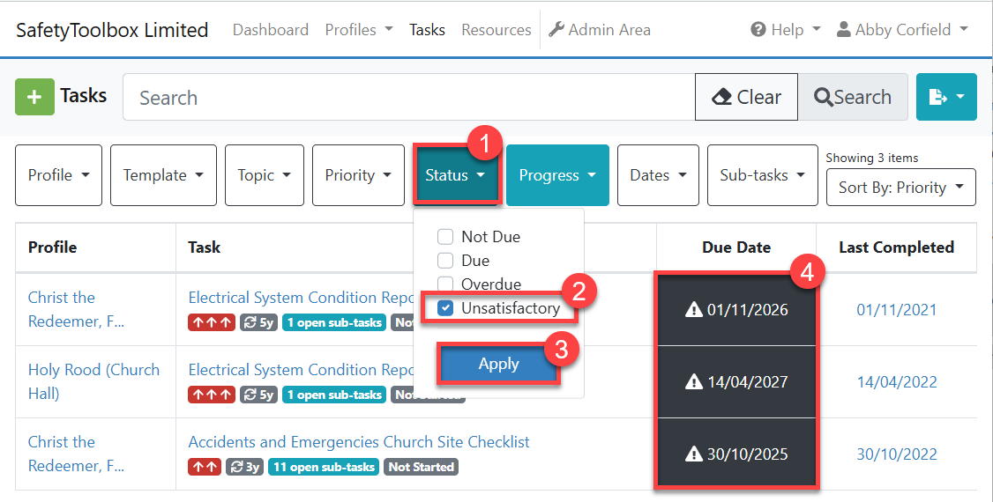This screenshot has height=502, width=993.
Task: Uncheck the Unsatisfactory checkbox
Action: pyautogui.click(x=445, y=308)
